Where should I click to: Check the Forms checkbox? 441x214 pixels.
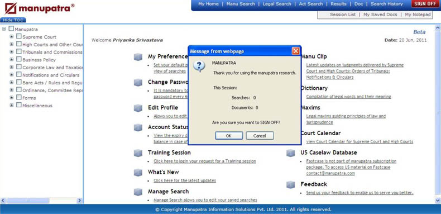click(x=18, y=97)
